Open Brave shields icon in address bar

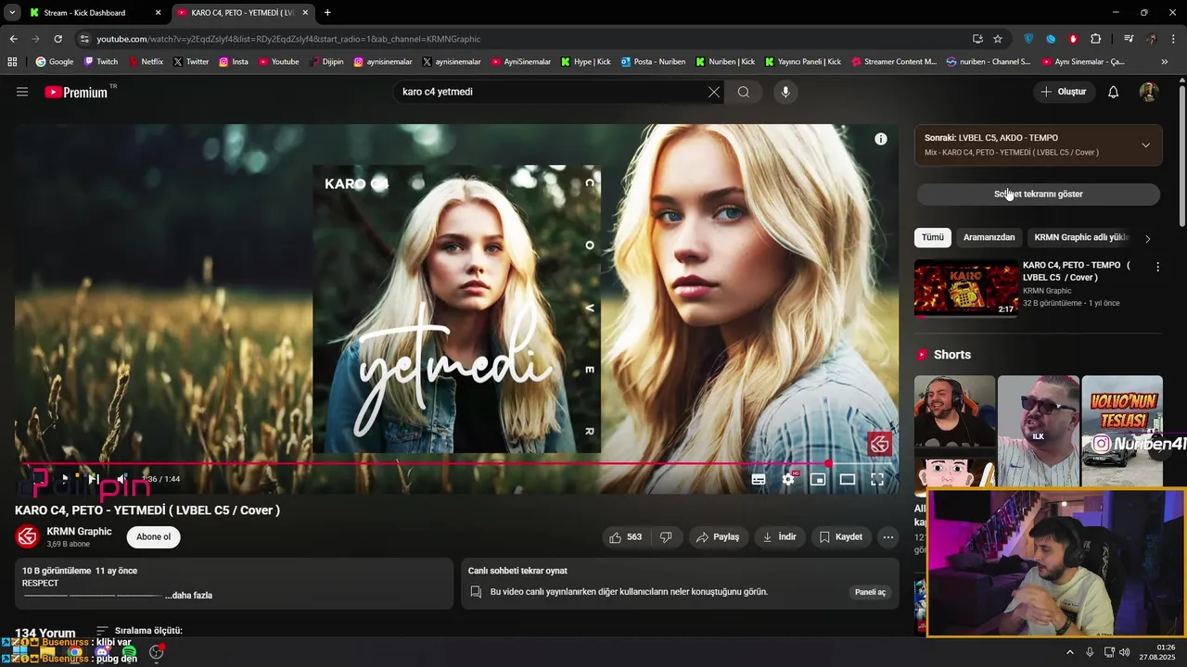point(1028,39)
